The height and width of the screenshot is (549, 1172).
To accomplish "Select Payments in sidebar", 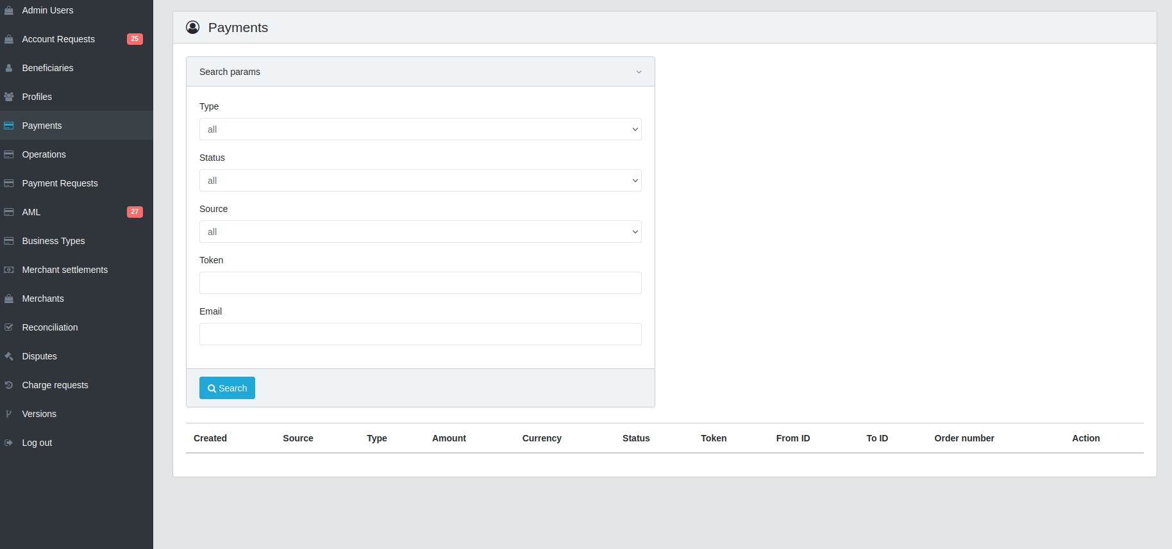I will 76,126.
